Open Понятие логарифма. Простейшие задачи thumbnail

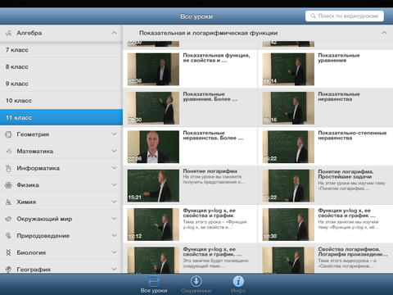[x=288, y=186]
